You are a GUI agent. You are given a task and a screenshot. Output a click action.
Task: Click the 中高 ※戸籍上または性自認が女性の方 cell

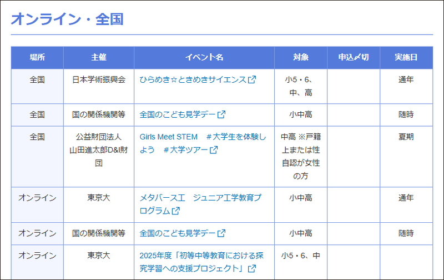(x=301, y=157)
